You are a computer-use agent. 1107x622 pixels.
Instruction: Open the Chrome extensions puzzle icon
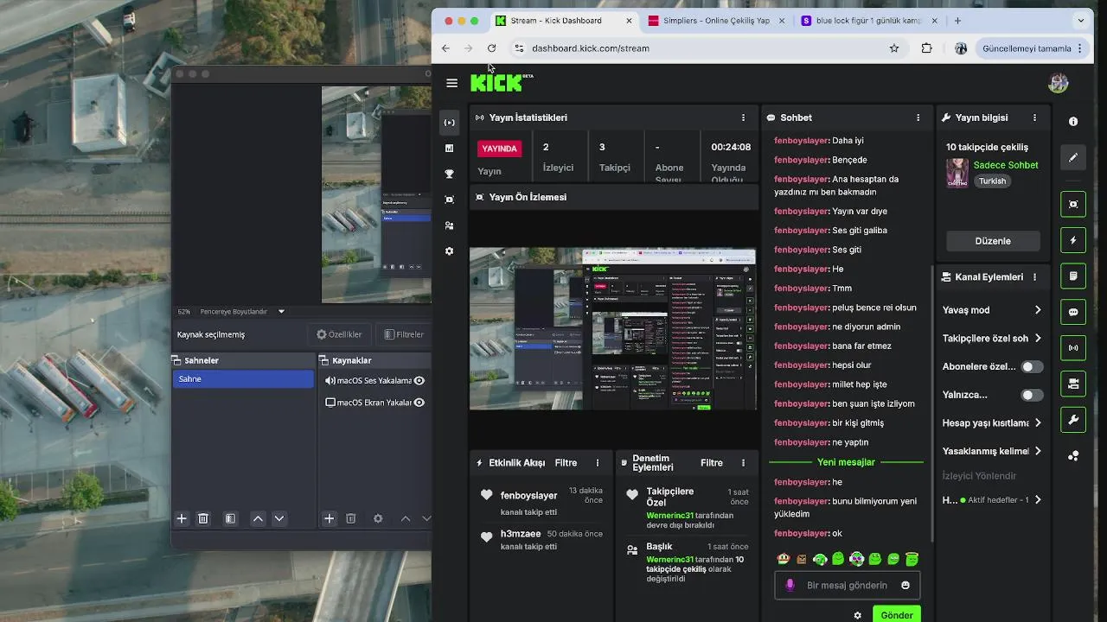coord(926,48)
